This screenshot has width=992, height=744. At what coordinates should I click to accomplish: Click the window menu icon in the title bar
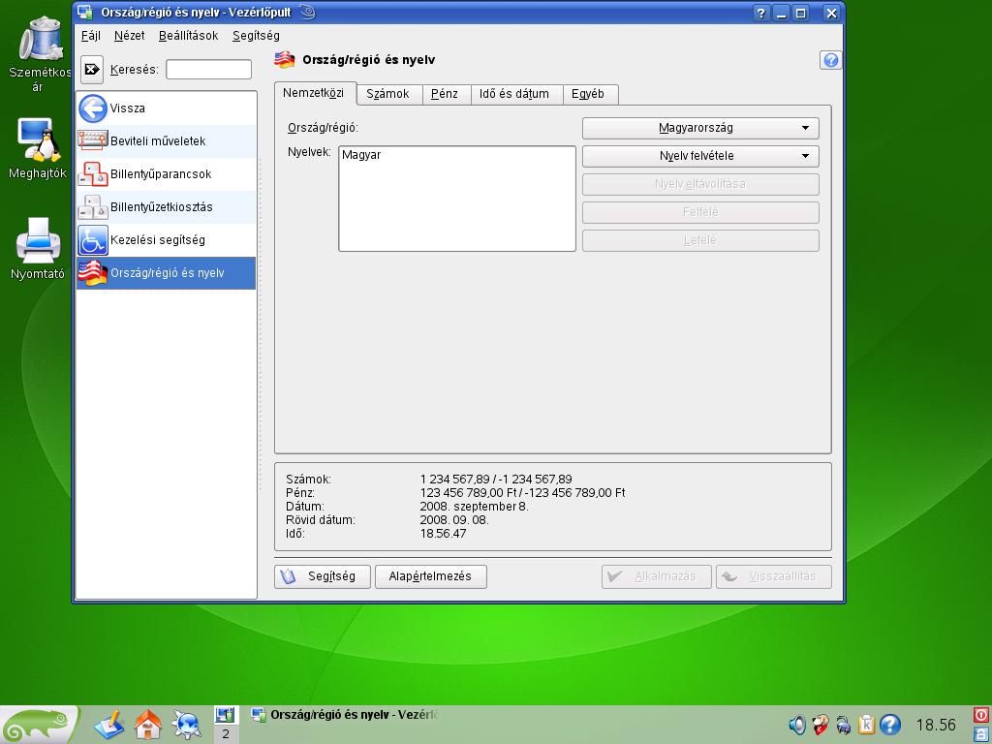click(84, 13)
